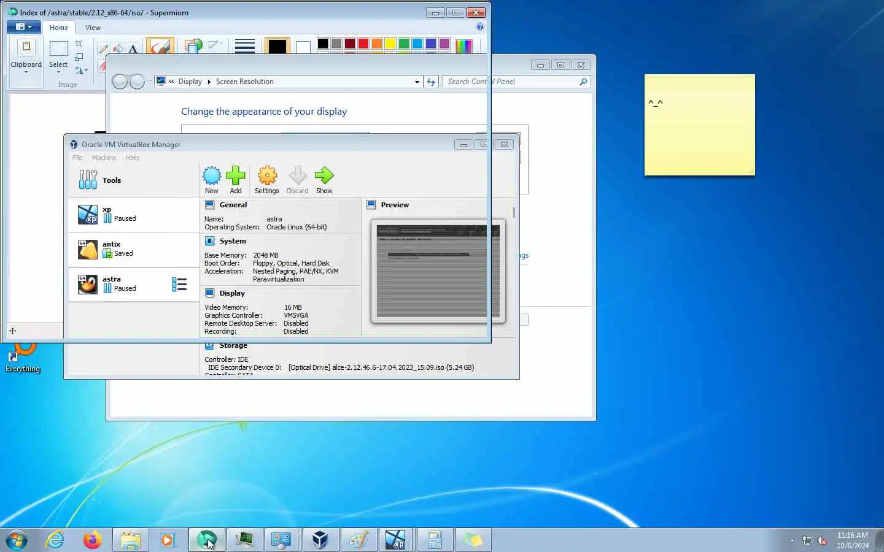
Task: Select the antix virtual machine
Action: tap(134, 250)
